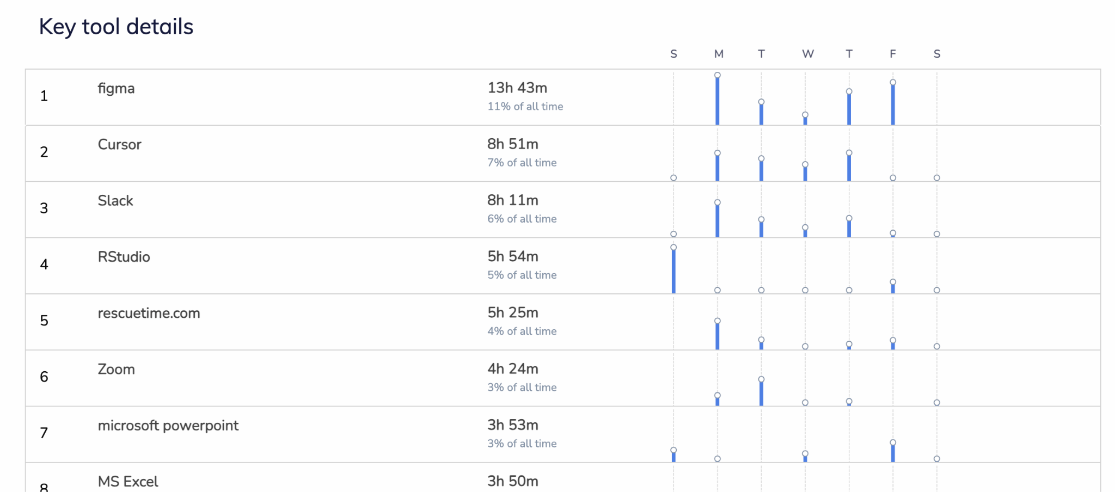
Task: Click the 'Key tool details' heading
Action: point(116,26)
